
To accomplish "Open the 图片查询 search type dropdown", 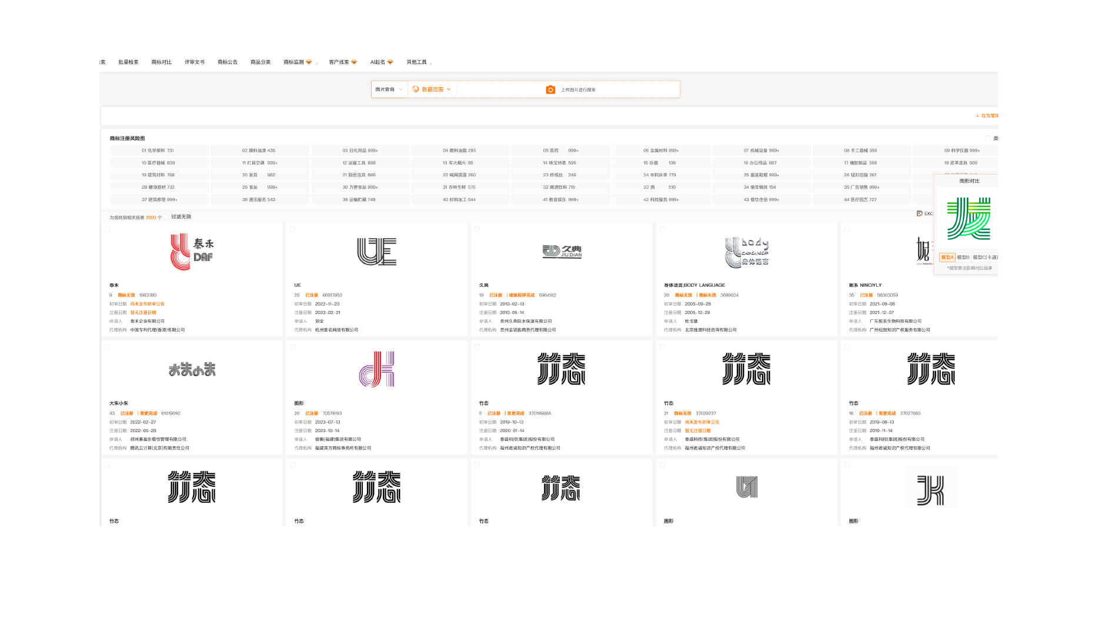I will [x=389, y=89].
